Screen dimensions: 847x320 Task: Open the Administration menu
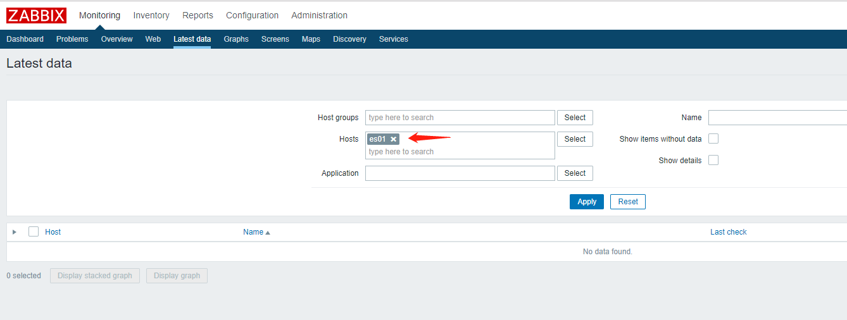click(319, 15)
